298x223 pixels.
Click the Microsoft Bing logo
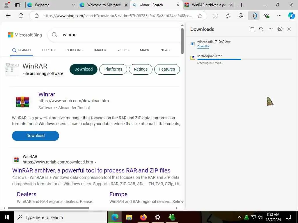[x=25, y=35]
